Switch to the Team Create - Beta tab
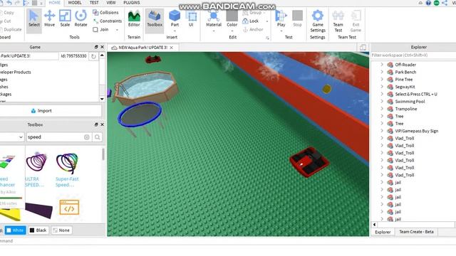The image size is (456, 256). [416, 232]
